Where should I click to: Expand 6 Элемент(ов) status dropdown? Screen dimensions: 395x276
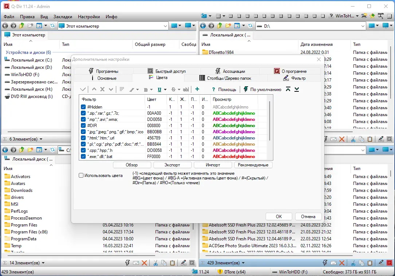click(x=41, y=139)
